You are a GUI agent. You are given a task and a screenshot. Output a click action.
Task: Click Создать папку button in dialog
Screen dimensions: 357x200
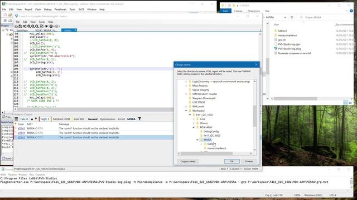[x=188, y=161]
